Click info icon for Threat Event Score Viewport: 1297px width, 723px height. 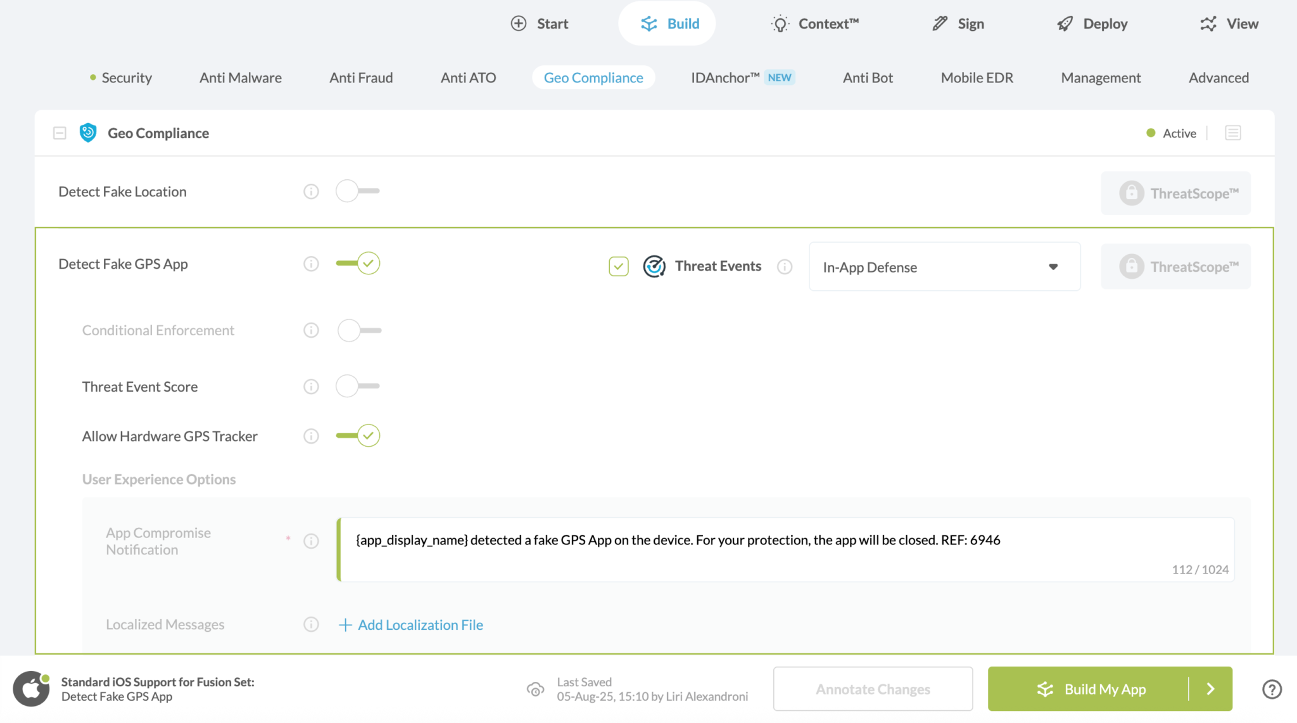pos(311,387)
